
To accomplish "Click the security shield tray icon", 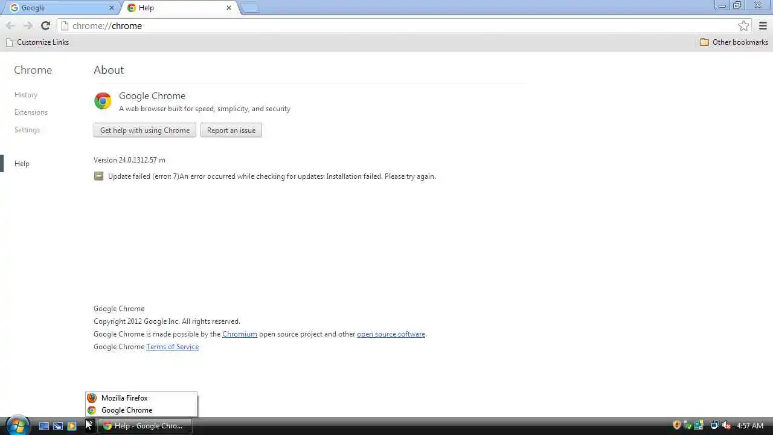I will [x=677, y=425].
